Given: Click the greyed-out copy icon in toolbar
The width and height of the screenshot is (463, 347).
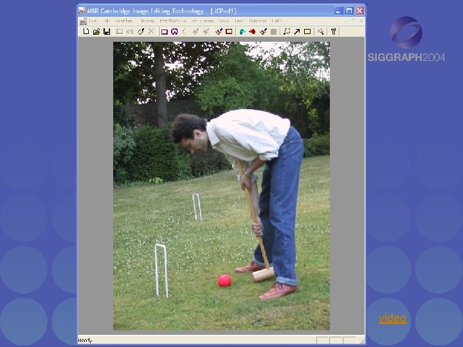Looking at the screenshot, I should click(130, 31).
